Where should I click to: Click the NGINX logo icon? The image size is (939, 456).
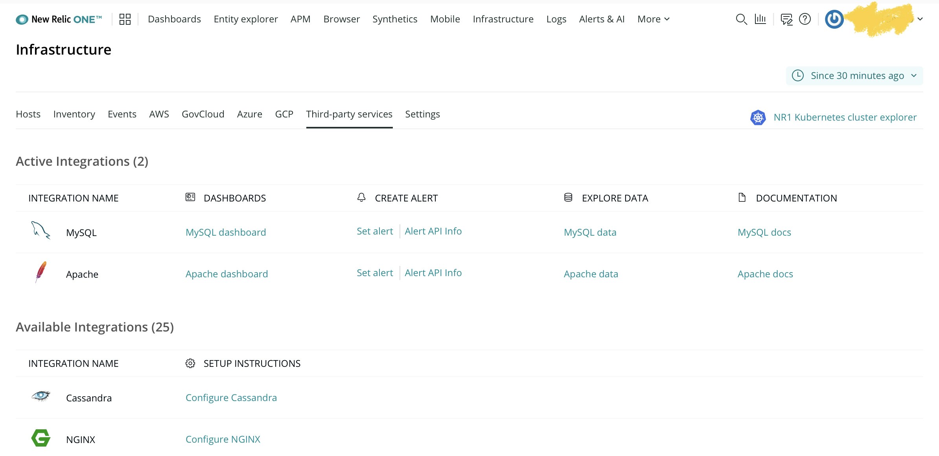pyautogui.click(x=41, y=438)
